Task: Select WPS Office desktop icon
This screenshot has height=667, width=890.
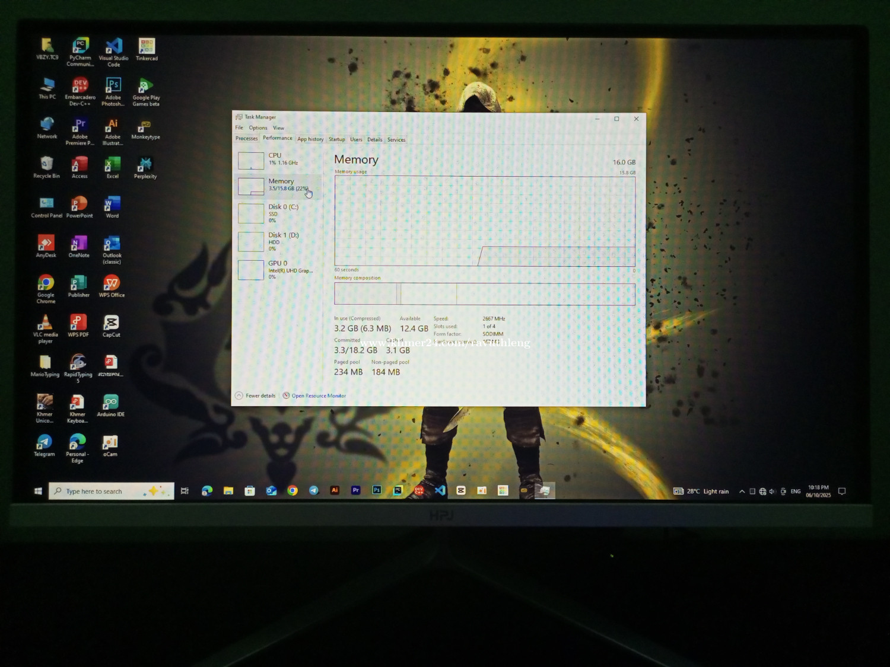Action: pyautogui.click(x=112, y=287)
